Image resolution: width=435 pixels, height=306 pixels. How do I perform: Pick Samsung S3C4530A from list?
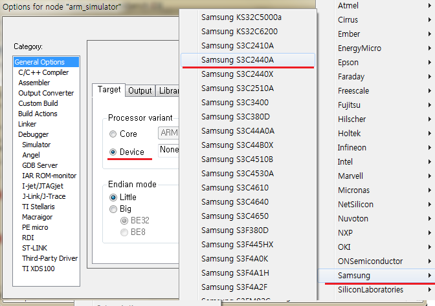click(248, 174)
